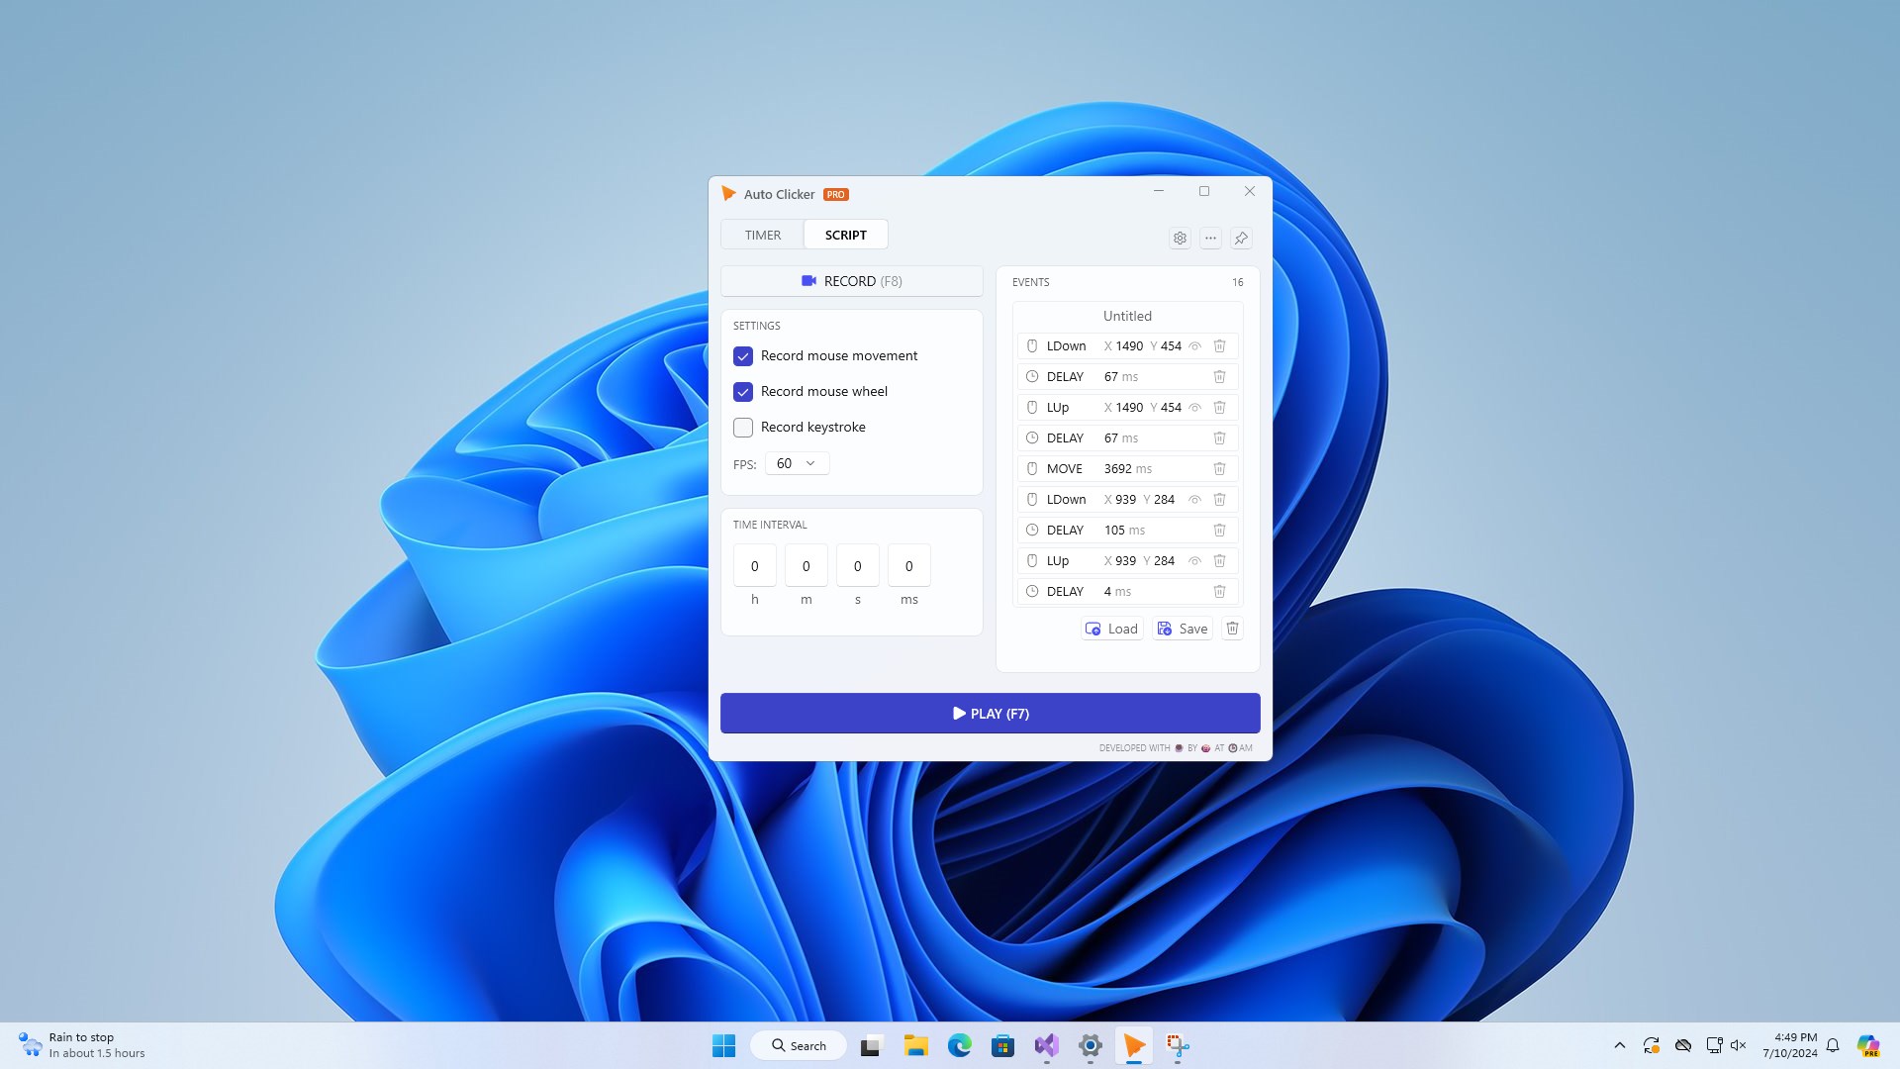This screenshot has width=1900, height=1069.
Task: Uncheck Record mouse movement
Action: pyautogui.click(x=743, y=356)
